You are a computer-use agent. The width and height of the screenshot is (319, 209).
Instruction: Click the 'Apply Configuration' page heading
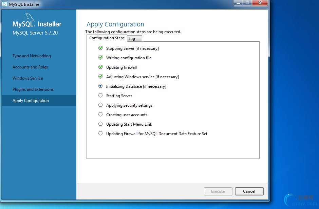(x=115, y=24)
